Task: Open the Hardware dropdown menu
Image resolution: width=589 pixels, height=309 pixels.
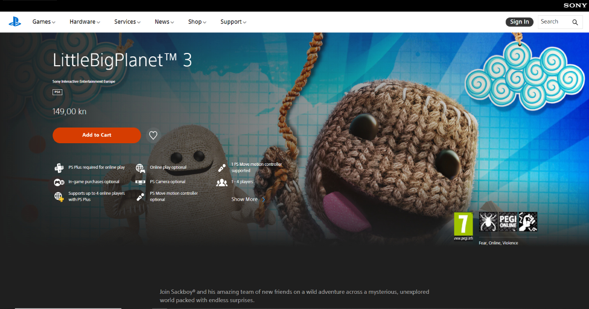Action: (x=85, y=22)
